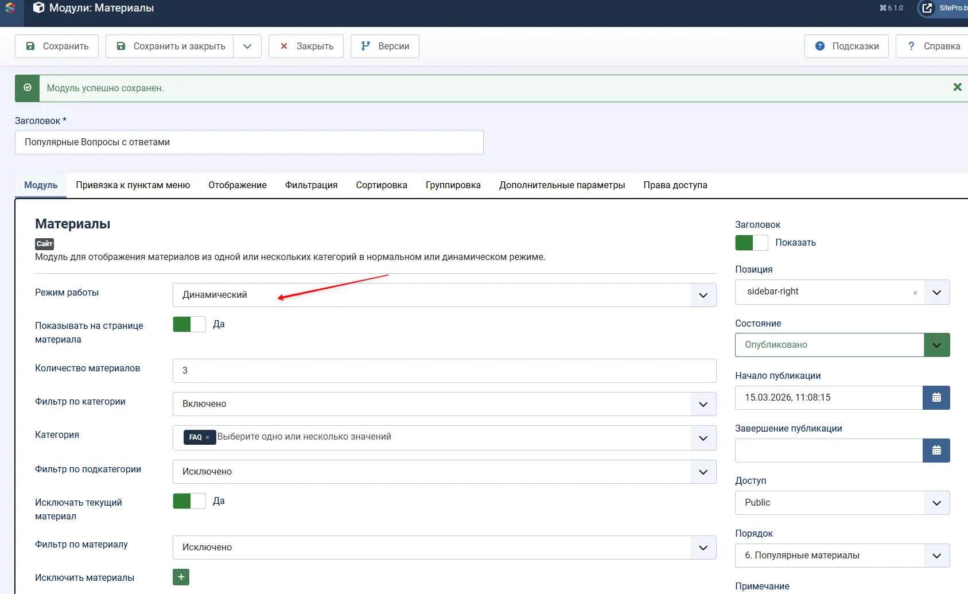968x594 pixels.
Task: Clear the sidebar-right position value
Action: 915,293
